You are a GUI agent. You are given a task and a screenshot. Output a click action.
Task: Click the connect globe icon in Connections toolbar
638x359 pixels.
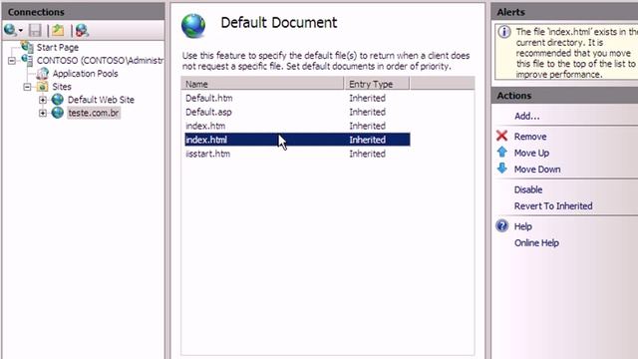(x=10, y=30)
